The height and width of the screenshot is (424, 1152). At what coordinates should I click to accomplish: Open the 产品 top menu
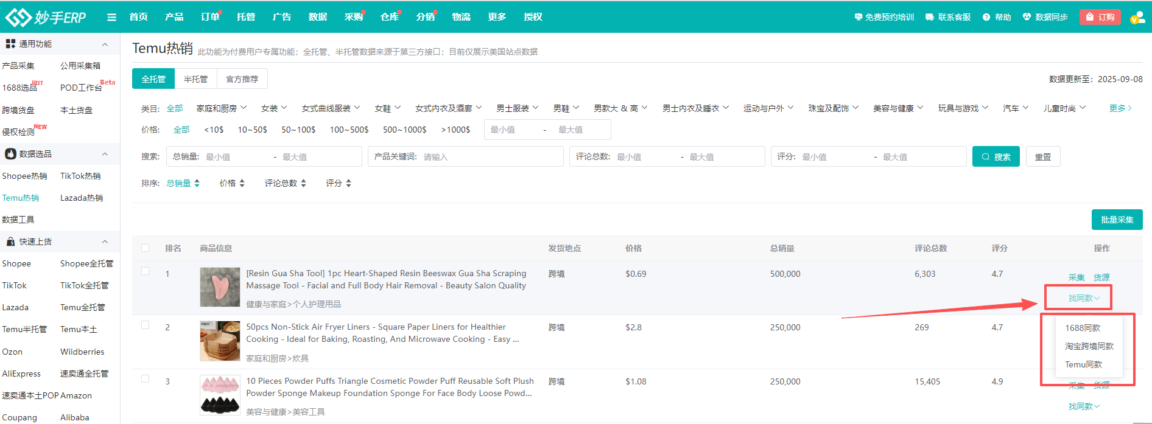click(174, 17)
